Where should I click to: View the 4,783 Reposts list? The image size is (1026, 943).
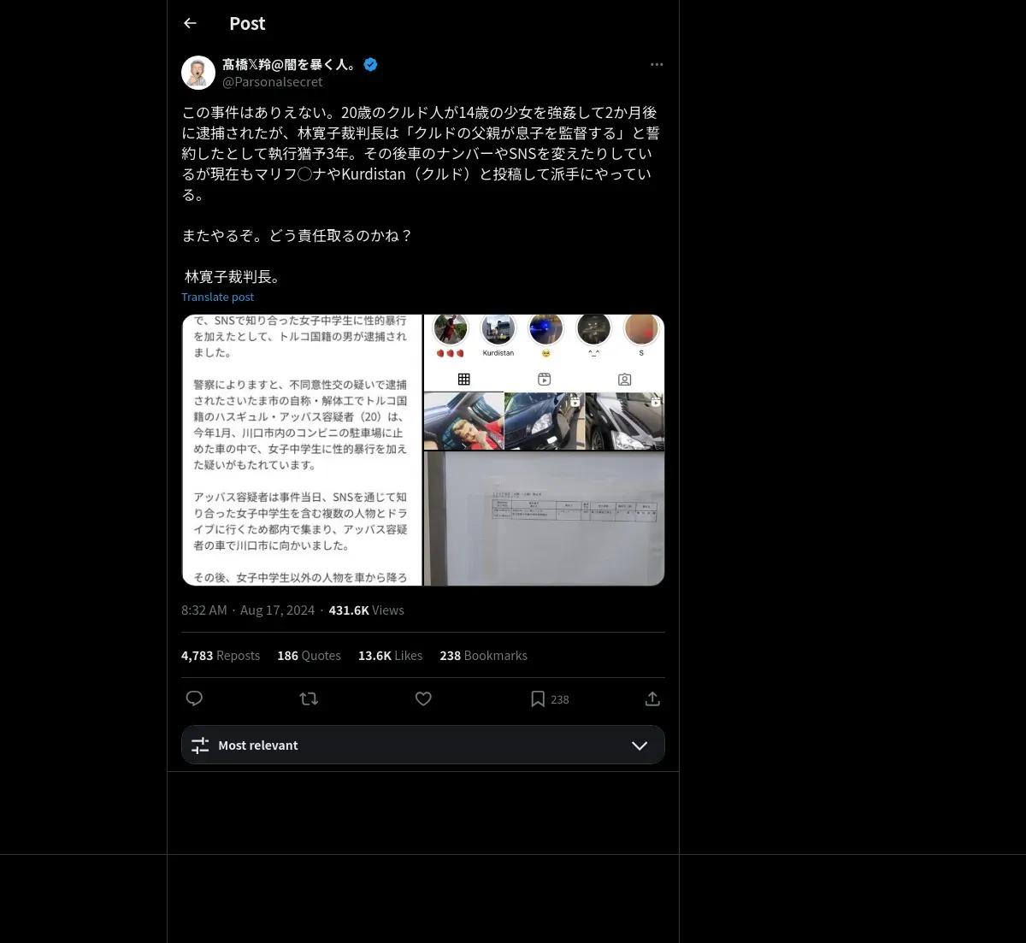[221, 656]
